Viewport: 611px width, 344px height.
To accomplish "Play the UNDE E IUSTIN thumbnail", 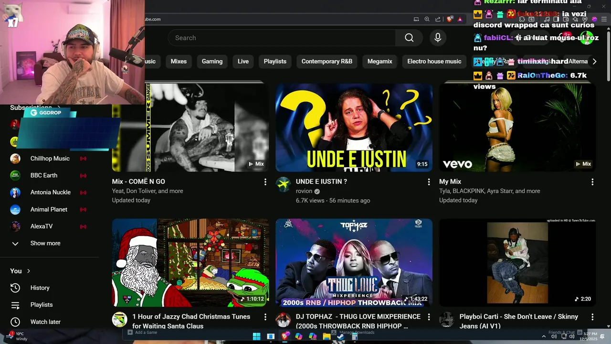I will coord(354,128).
